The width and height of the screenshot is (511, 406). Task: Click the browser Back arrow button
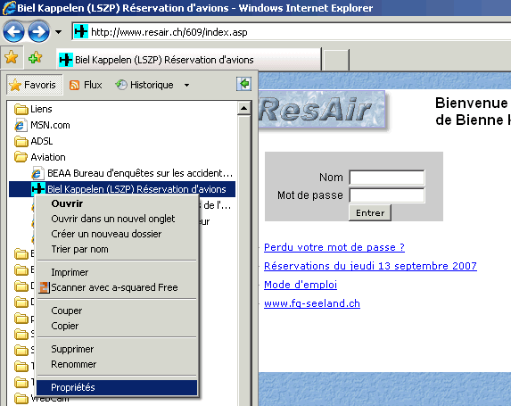click(x=13, y=31)
